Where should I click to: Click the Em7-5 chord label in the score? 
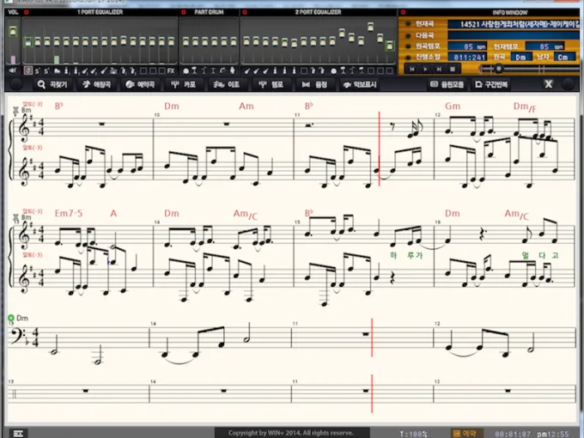click(x=69, y=213)
